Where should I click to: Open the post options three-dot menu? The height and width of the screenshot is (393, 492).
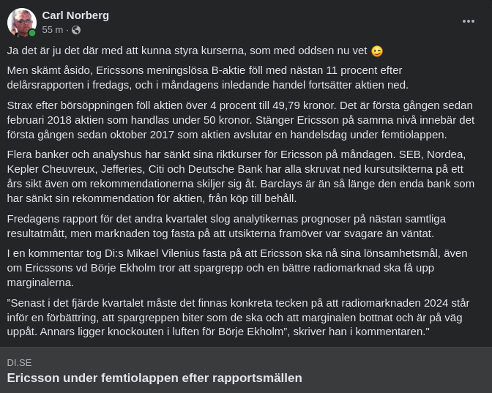point(469,21)
